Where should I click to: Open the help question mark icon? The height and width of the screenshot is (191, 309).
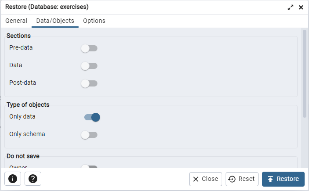[33, 179]
